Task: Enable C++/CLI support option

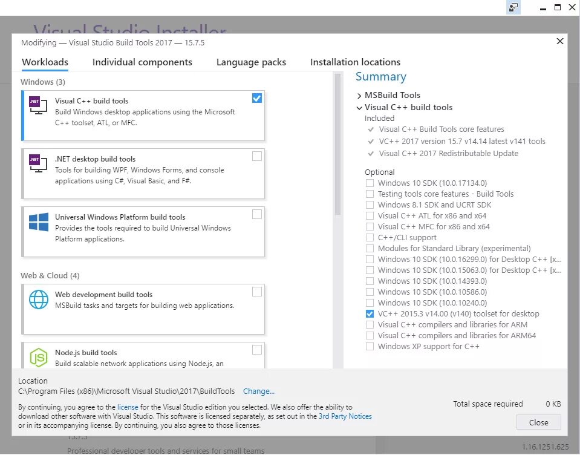Action: [370, 238]
